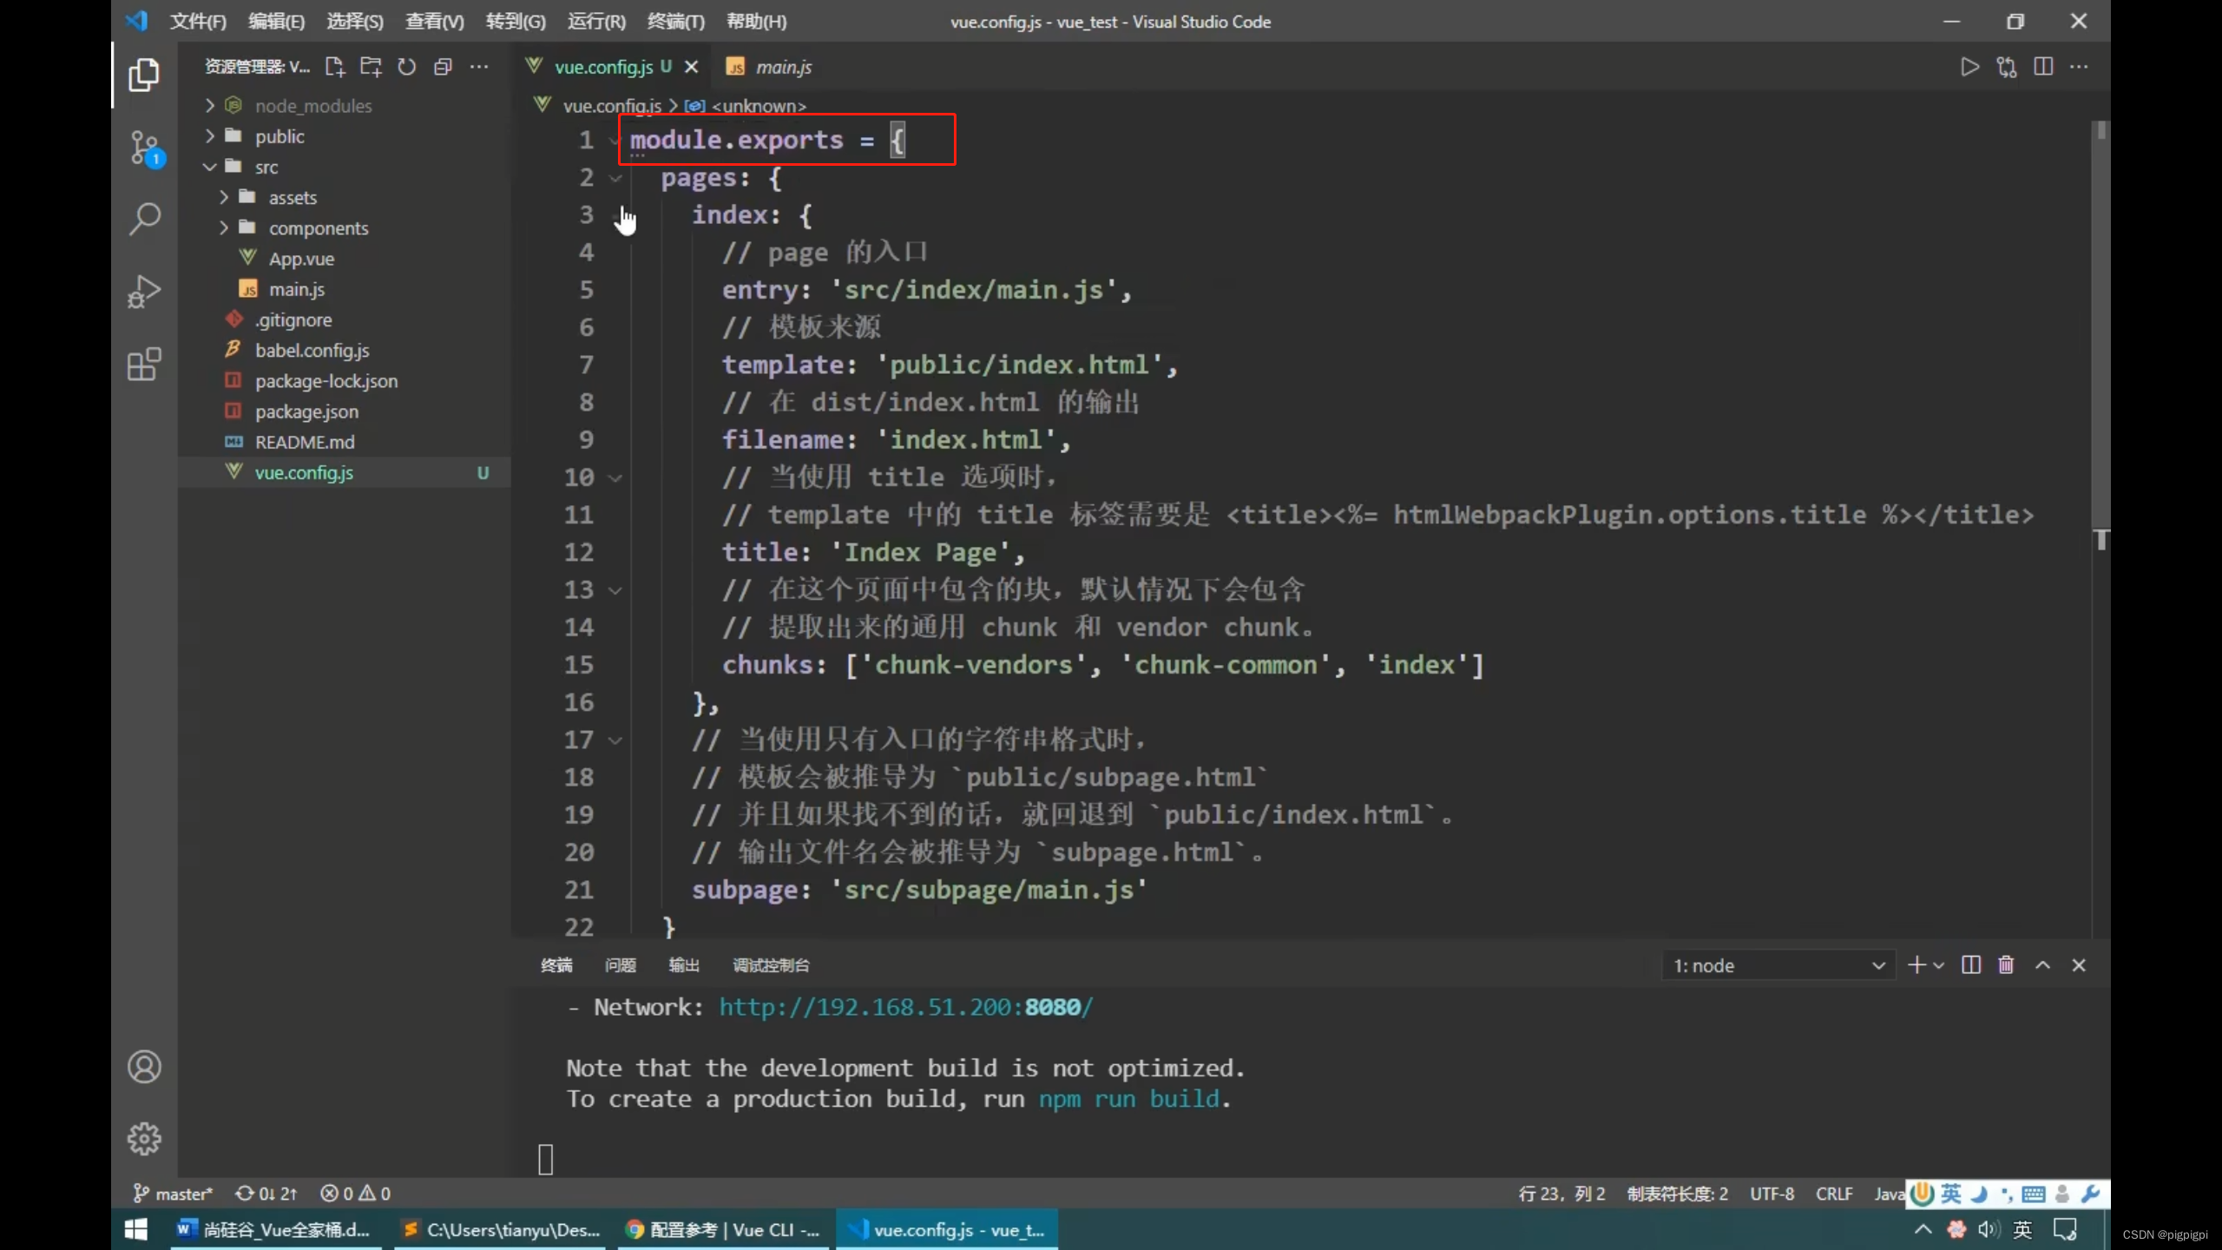This screenshot has height=1250, width=2222.
Task: Open Run and Debug sidebar icon
Action: point(143,292)
